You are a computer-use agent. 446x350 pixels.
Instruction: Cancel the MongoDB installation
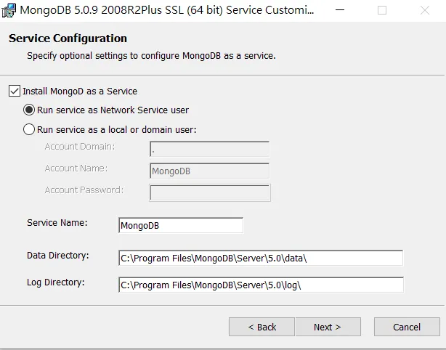tap(407, 327)
